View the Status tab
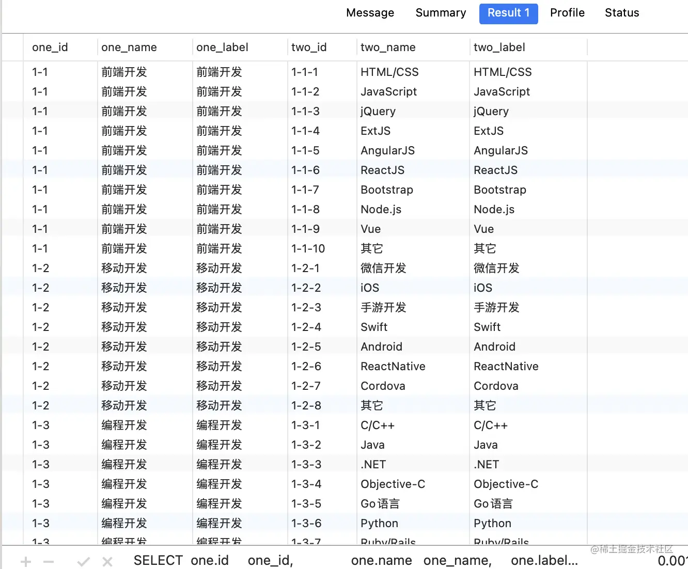The height and width of the screenshot is (569, 688). coord(622,13)
